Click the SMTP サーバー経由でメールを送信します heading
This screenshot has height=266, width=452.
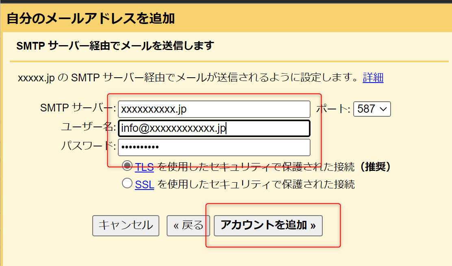coord(115,46)
